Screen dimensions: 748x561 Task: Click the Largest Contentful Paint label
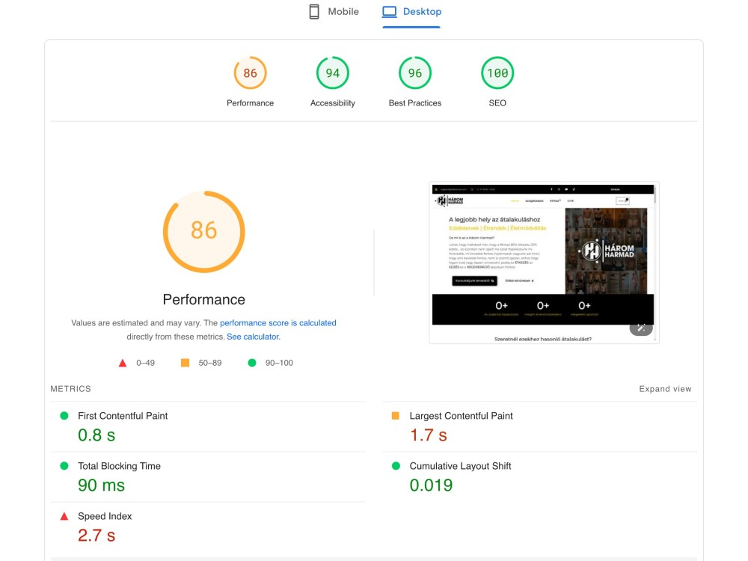coord(461,416)
